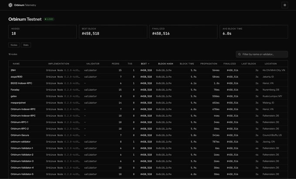Click the NODES card showing 18
Screen dimensions: 296x179
(x=43, y=31)
